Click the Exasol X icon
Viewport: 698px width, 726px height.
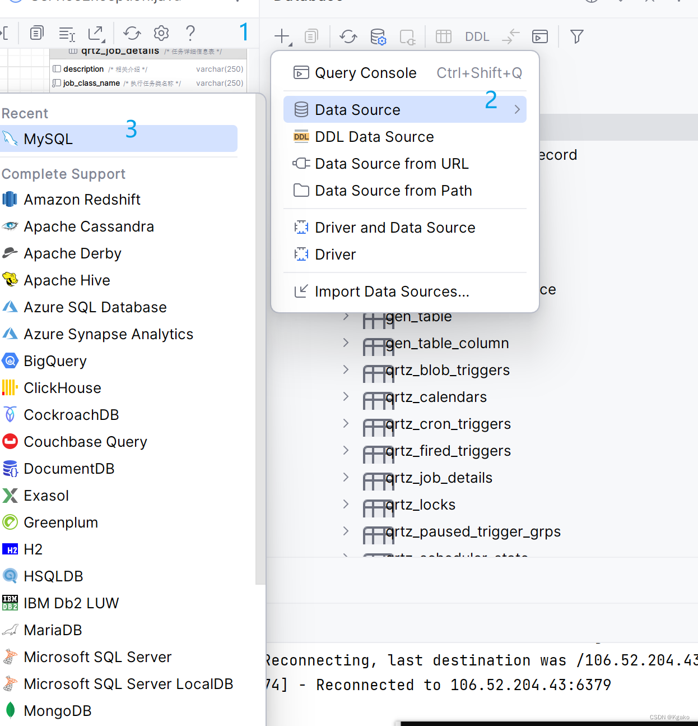pyautogui.click(x=10, y=495)
